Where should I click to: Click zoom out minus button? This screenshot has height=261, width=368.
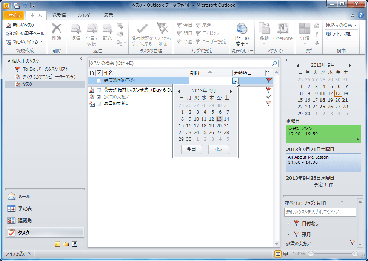click(311, 254)
